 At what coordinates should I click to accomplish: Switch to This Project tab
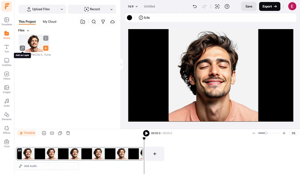(x=27, y=22)
